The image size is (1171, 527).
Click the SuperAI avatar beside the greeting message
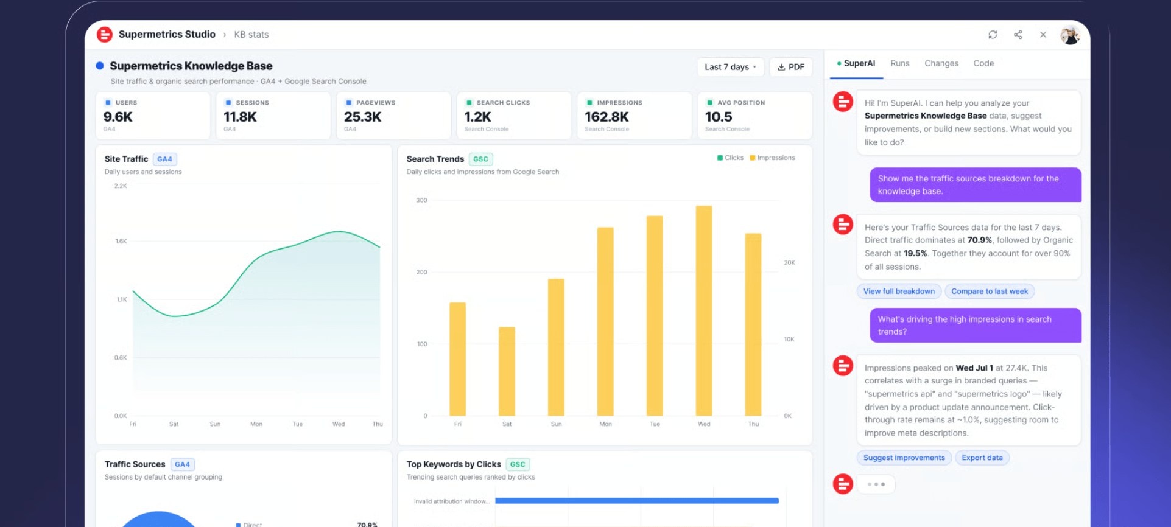click(843, 102)
